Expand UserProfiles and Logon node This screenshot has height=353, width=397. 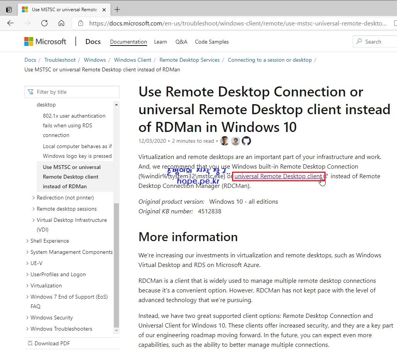(27, 274)
